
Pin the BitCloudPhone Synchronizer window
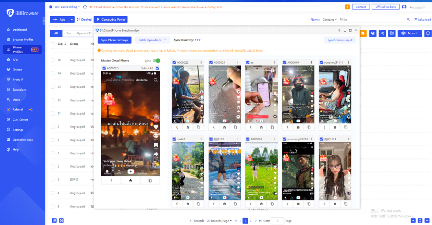(339, 31)
